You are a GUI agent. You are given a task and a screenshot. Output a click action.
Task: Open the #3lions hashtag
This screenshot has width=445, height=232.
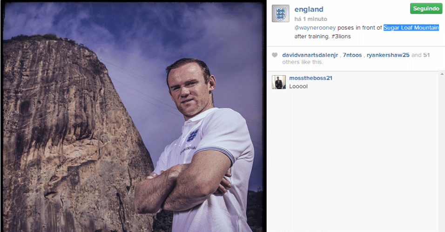point(341,36)
